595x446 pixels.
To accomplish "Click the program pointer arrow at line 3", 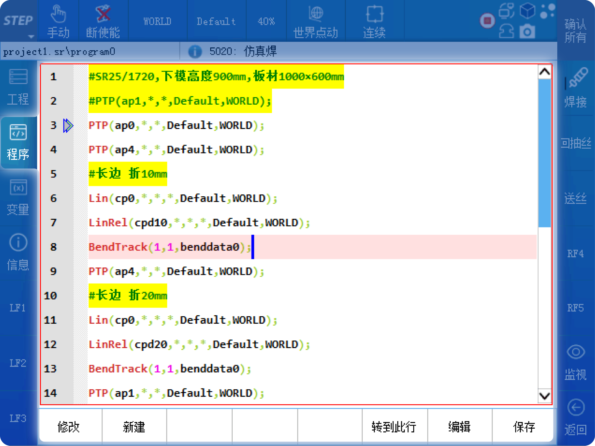I will click(x=68, y=125).
